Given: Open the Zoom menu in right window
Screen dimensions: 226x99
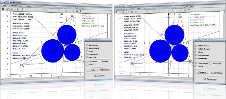Looking at the screenshot, I should pyautogui.click(x=132, y=9).
